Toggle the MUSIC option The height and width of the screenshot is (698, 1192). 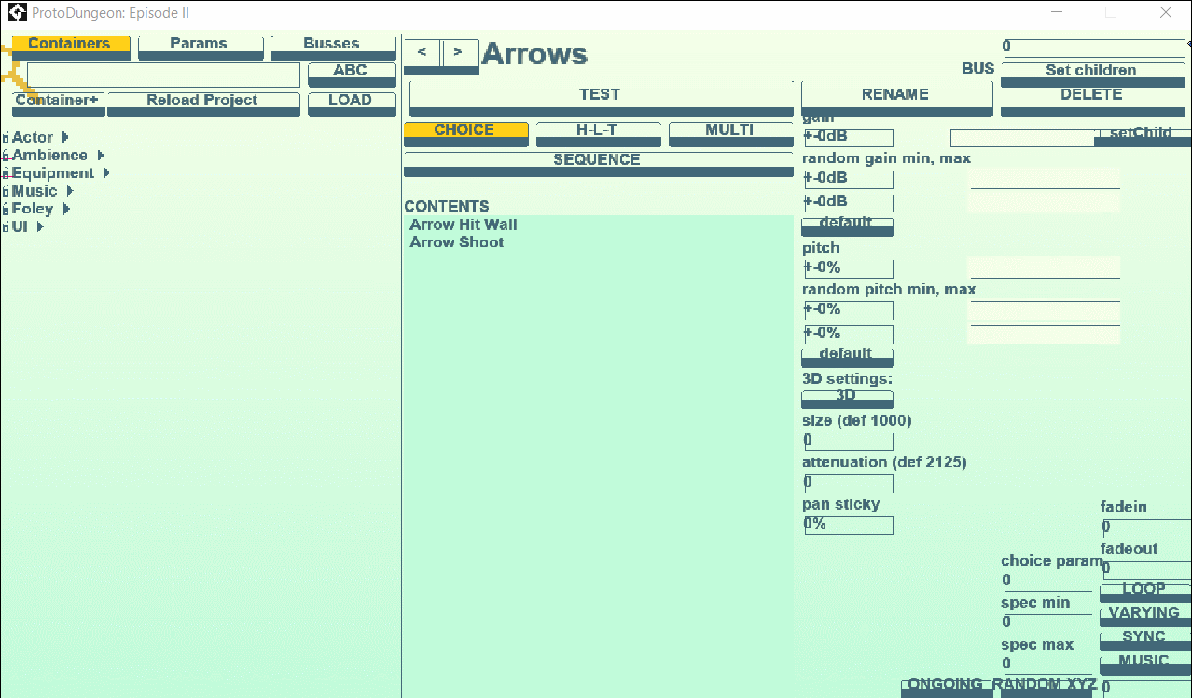[1145, 665]
